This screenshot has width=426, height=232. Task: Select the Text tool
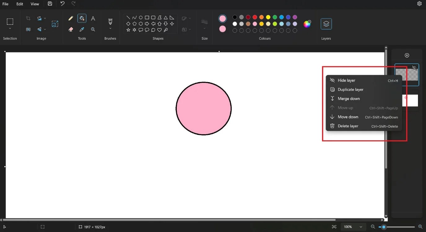pyautogui.click(x=93, y=18)
